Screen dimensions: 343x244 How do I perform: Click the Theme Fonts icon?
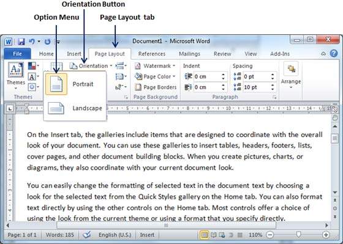click(x=32, y=76)
